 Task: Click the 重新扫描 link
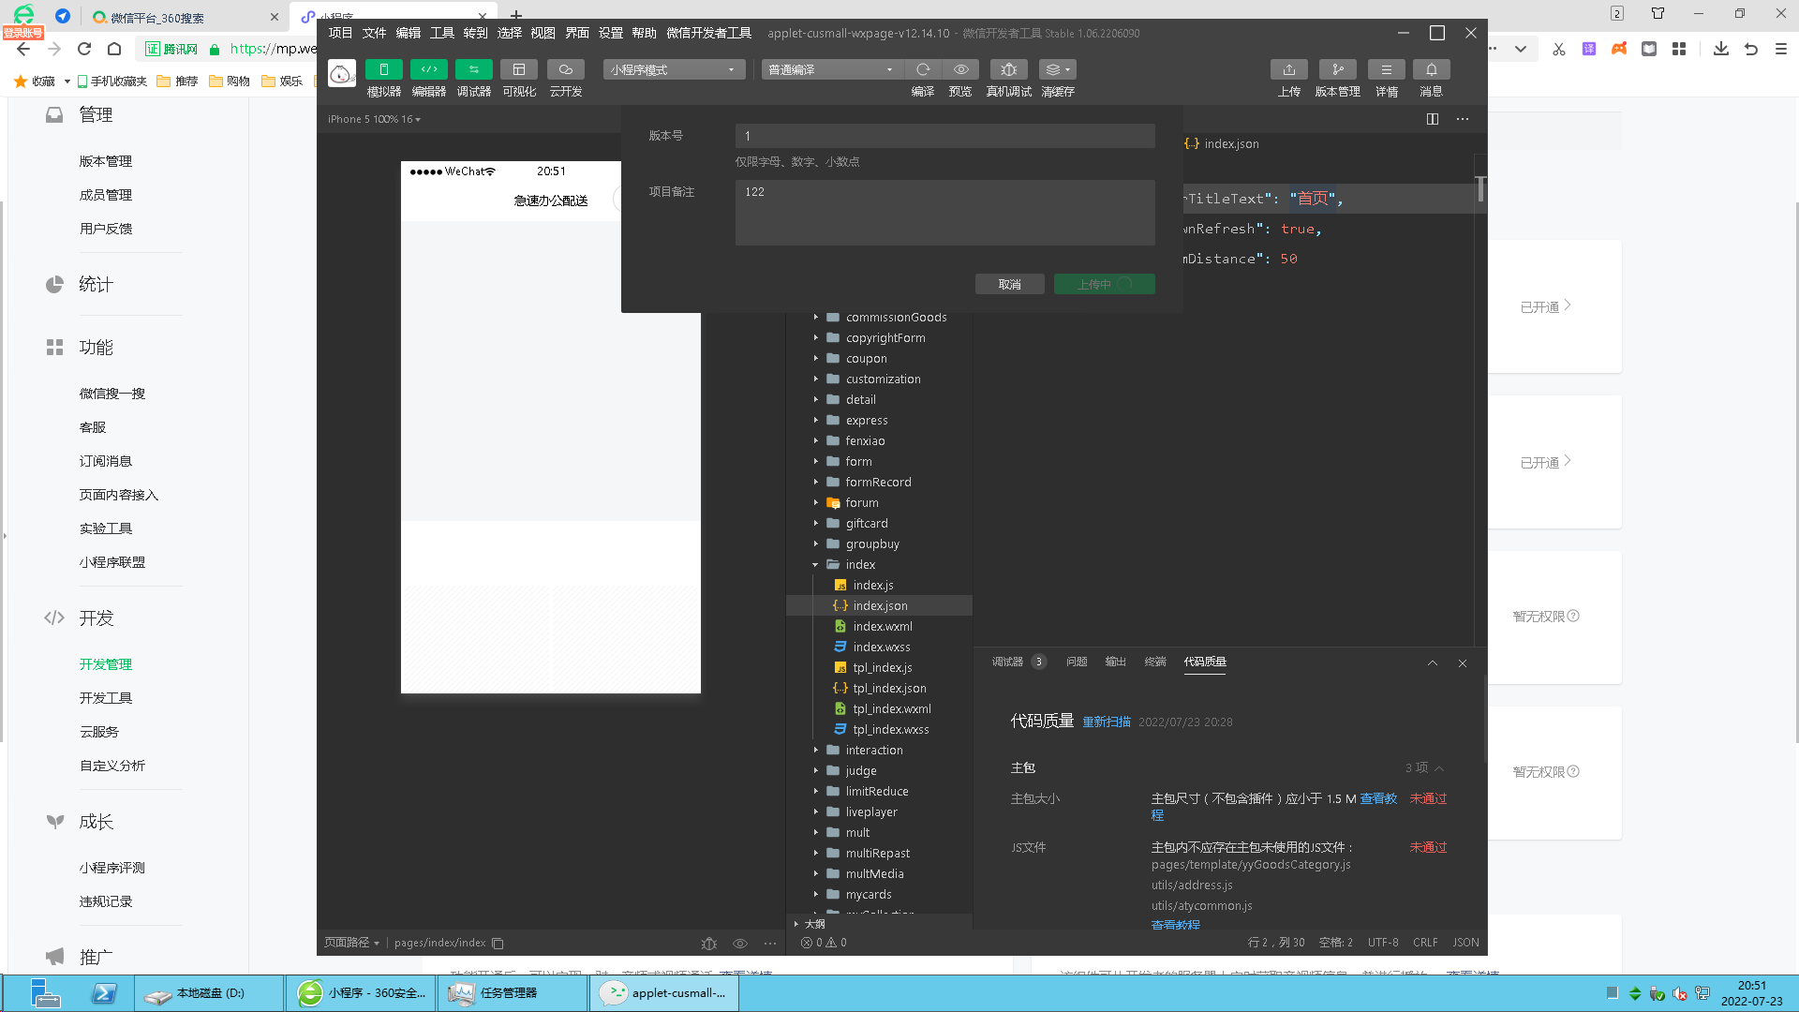(x=1107, y=722)
